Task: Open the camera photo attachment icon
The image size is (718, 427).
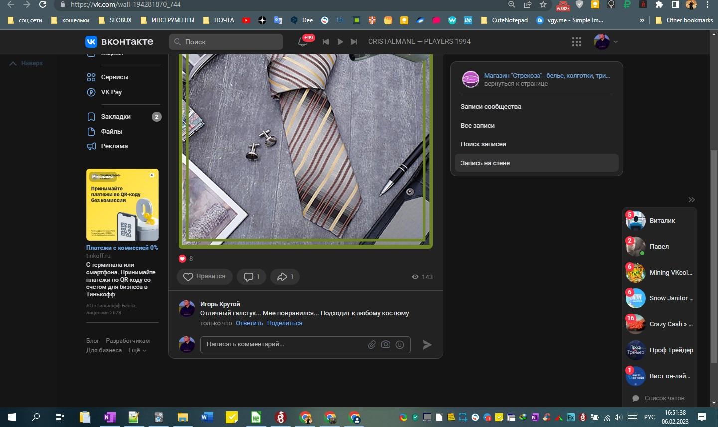Action: coord(386,345)
